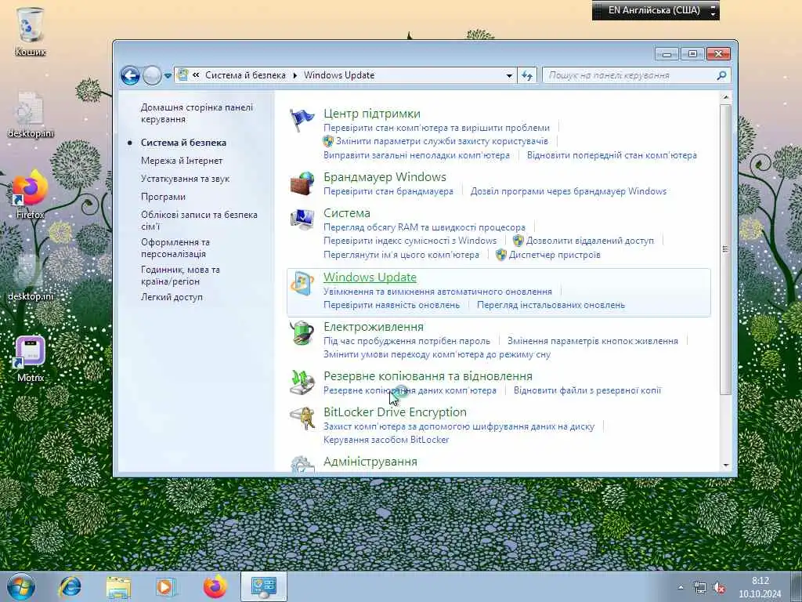This screenshot has width=802, height=602.
Task: Click the Control Panel taskbar button
Action: pos(263,586)
